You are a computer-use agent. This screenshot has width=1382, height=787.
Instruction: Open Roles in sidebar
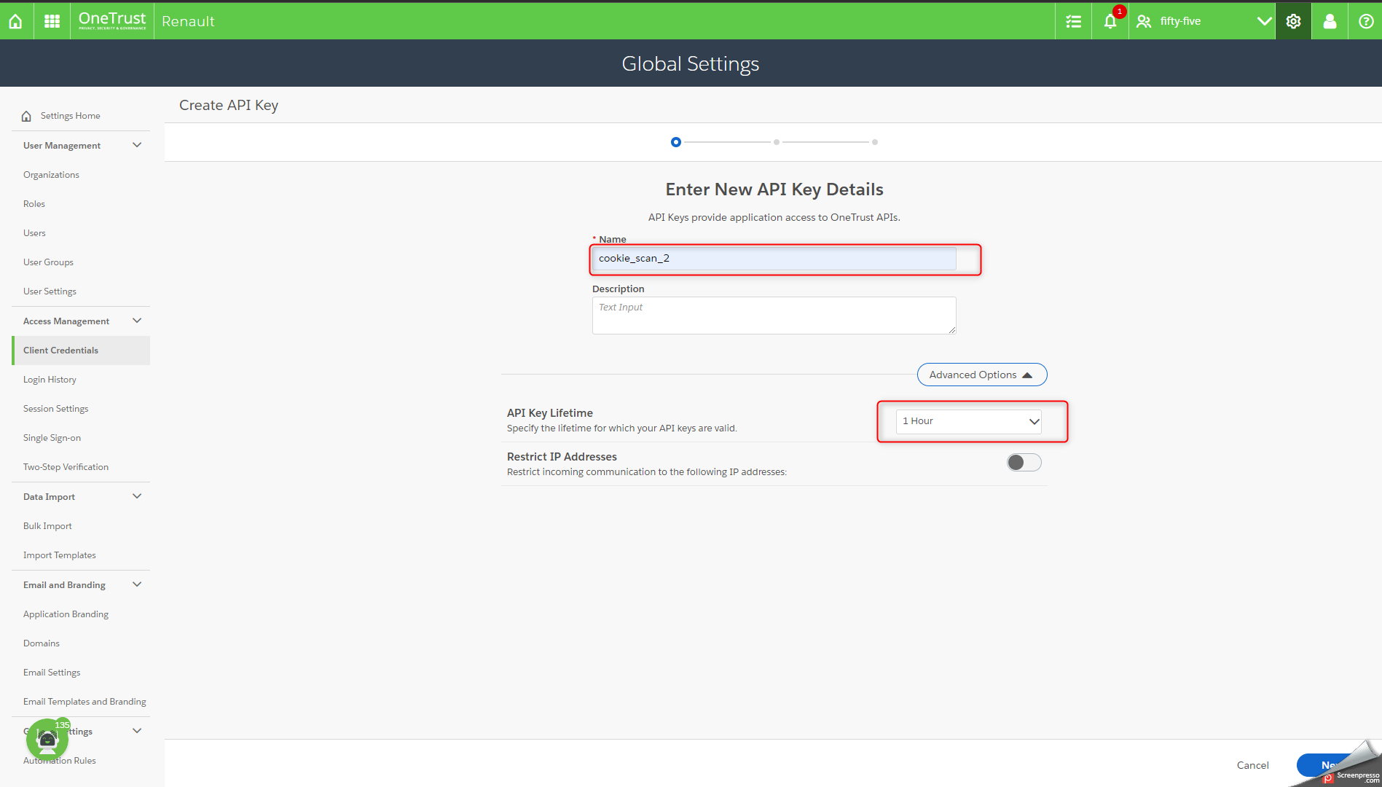[34, 204]
